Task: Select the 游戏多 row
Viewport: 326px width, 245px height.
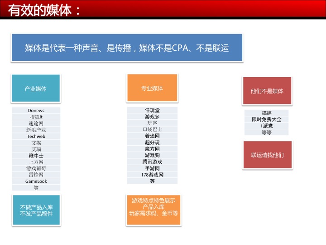Action: 152,117
